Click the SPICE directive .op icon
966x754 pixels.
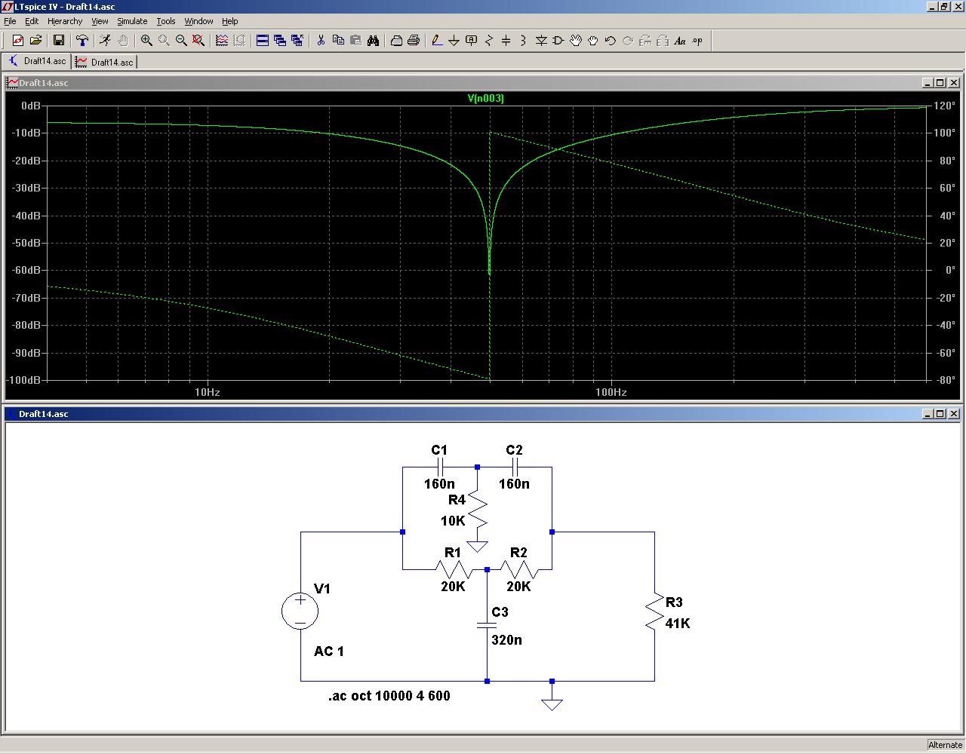[697, 41]
